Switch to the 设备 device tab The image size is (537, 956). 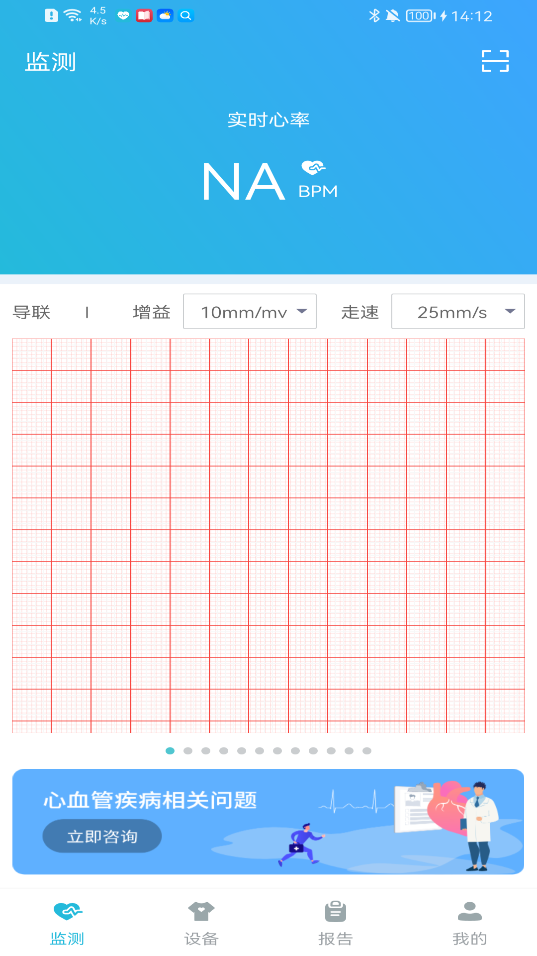201,923
